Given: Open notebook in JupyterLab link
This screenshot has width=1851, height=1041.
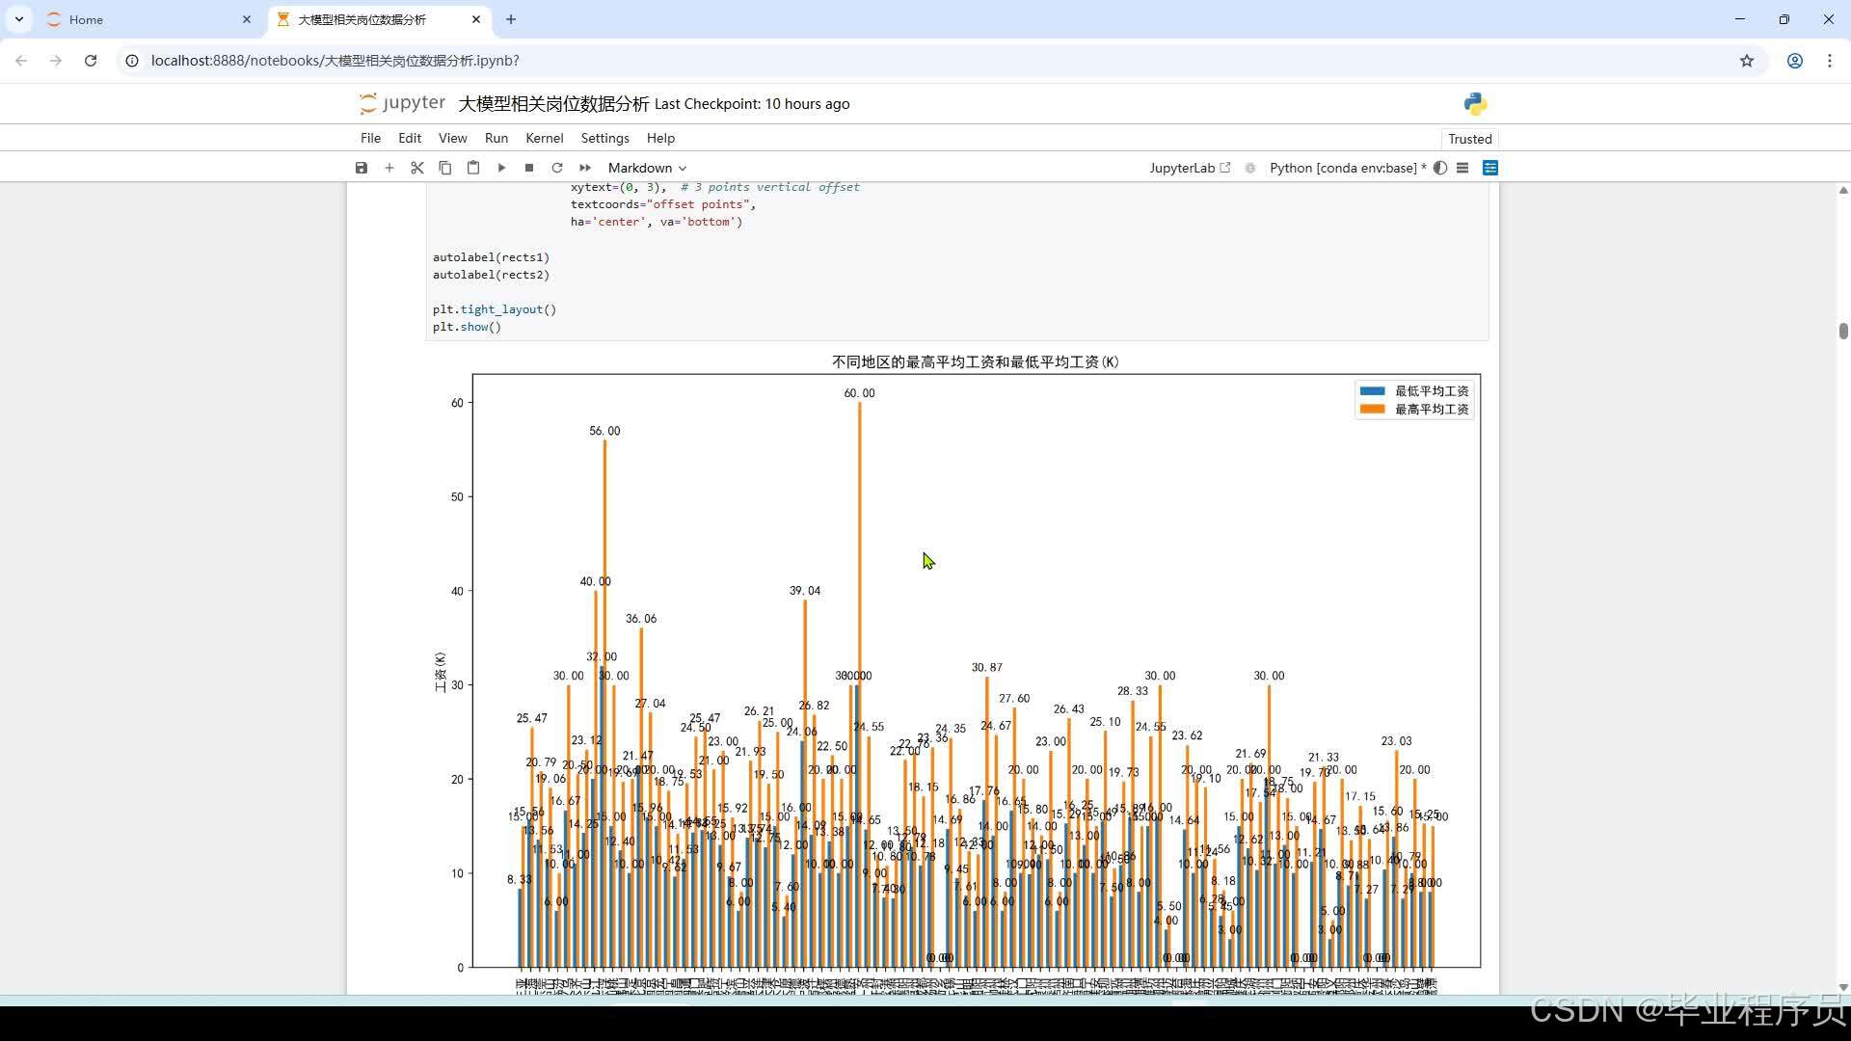Looking at the screenshot, I should coord(1189,168).
